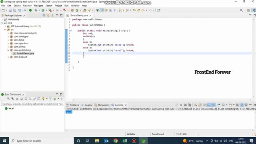Open the Window menu

tap(75, 6)
